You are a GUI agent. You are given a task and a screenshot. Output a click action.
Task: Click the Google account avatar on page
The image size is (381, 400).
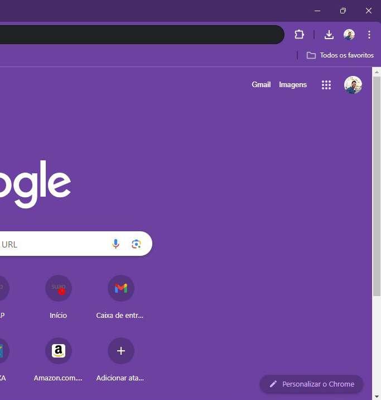[x=353, y=85]
